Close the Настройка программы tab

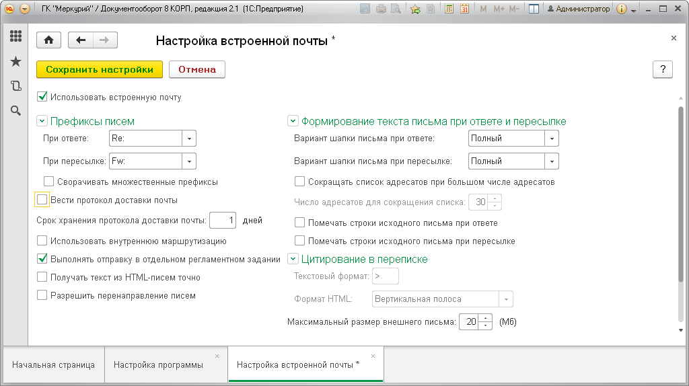pyautogui.click(x=217, y=356)
